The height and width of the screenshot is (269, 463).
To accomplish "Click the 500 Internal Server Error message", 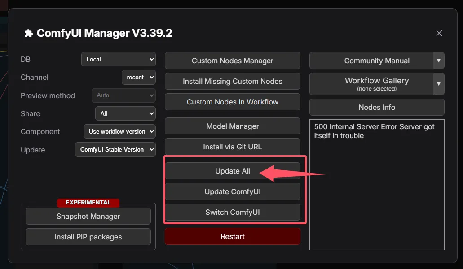I will [374, 131].
